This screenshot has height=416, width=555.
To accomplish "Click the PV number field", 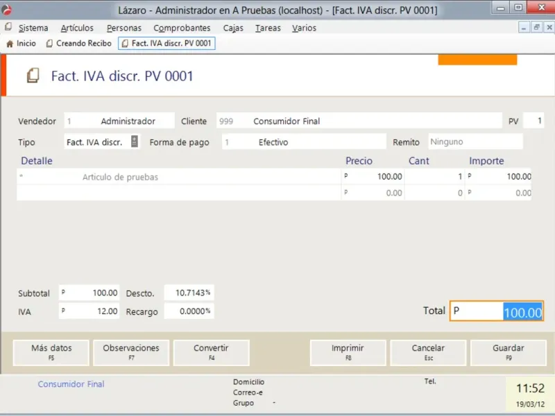I will [x=533, y=121].
